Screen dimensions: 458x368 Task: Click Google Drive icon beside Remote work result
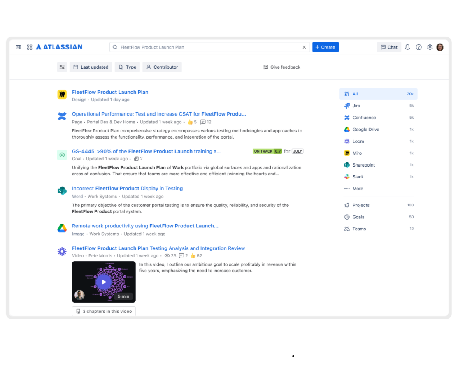click(62, 228)
